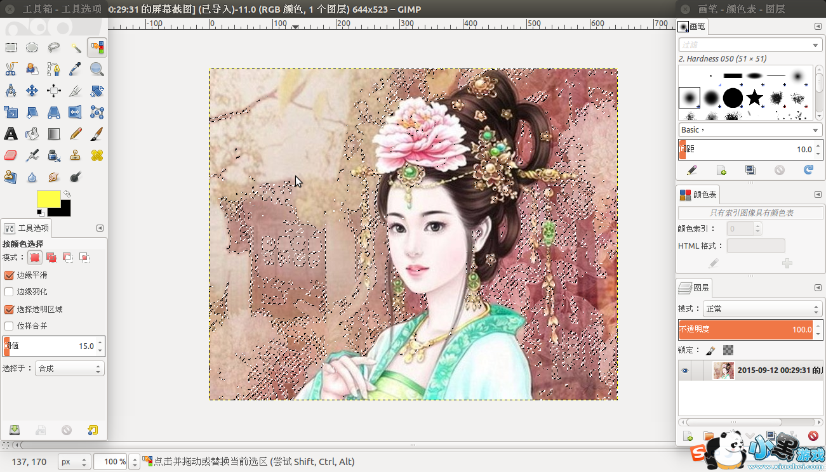Select the Airbrush tool
Image resolution: width=826 pixels, height=472 pixels.
coord(32,155)
